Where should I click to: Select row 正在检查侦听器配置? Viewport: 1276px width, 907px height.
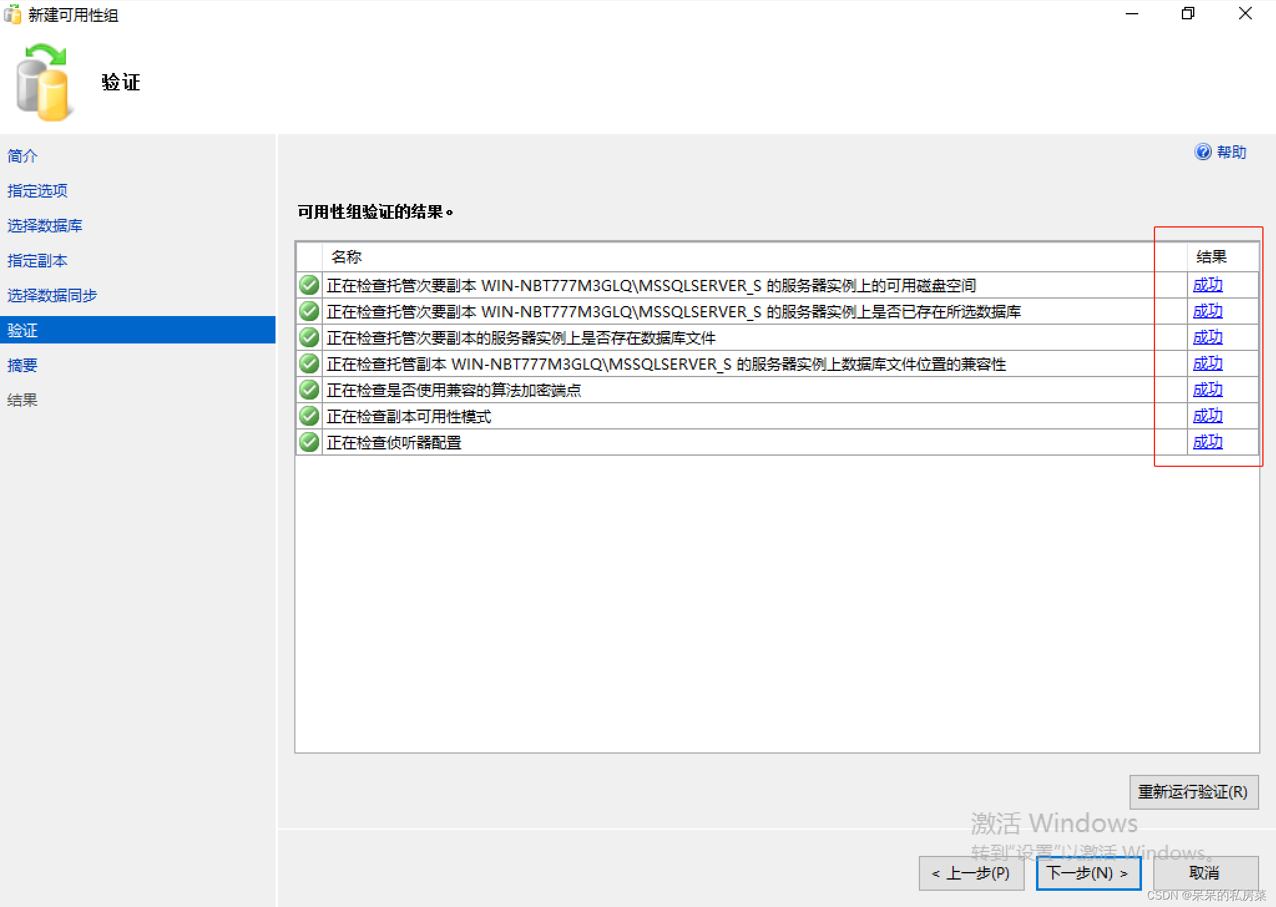click(x=777, y=443)
